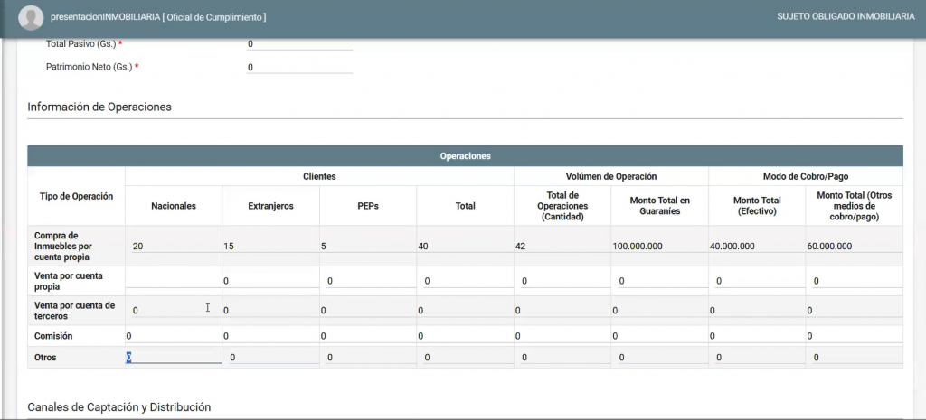Click highlighted Nacionales field in Otros row
This screenshot has height=420, width=926.
174,358
